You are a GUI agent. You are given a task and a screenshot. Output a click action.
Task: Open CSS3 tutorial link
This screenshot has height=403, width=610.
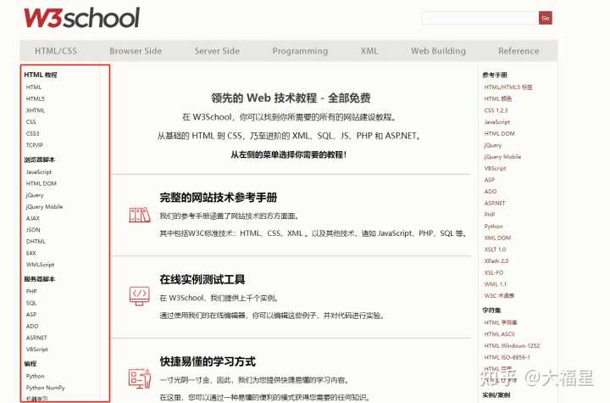[32, 133]
